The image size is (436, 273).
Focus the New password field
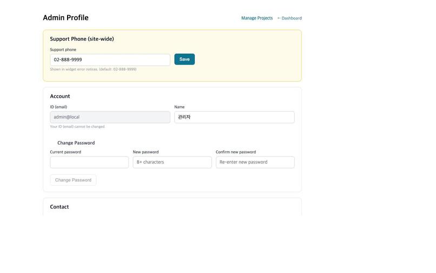(x=172, y=162)
